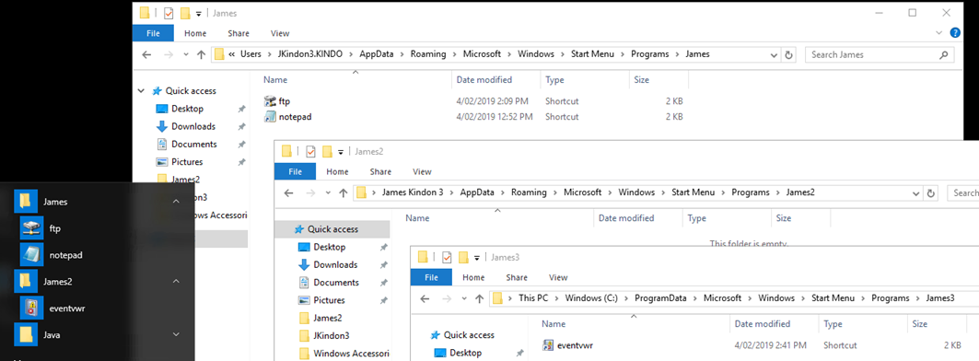This screenshot has height=361, width=979.
Task: Go forward in the James window
Action: pos(168,55)
